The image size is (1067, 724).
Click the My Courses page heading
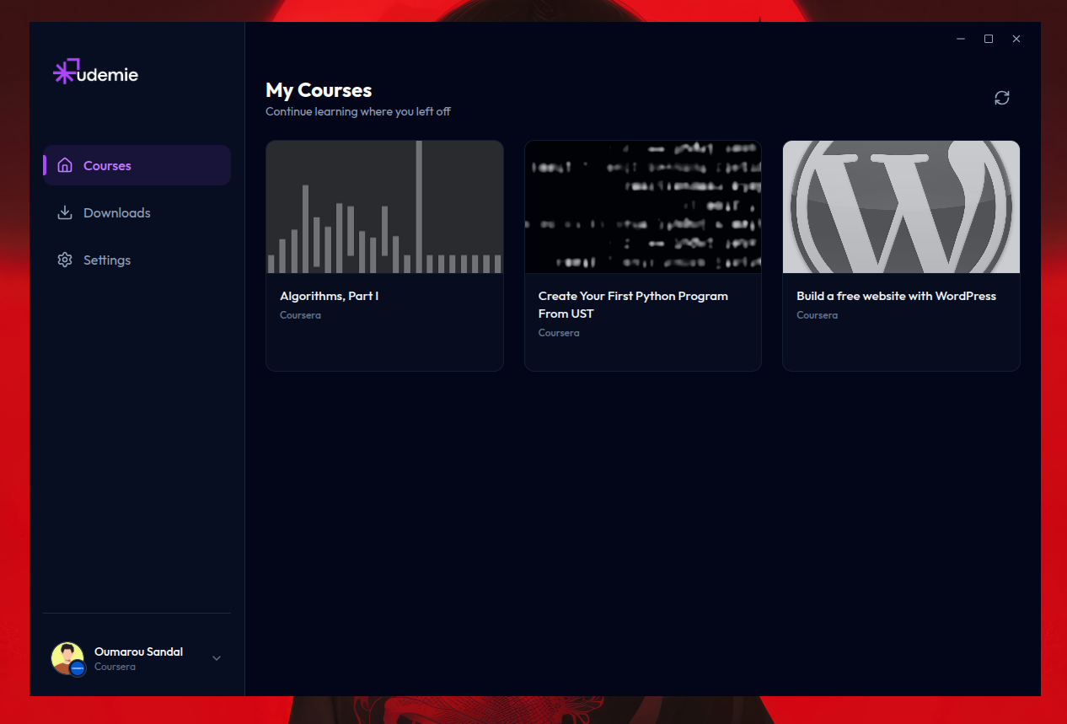click(x=319, y=90)
